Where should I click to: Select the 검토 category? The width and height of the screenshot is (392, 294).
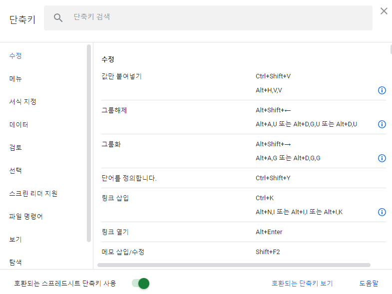[15, 148]
